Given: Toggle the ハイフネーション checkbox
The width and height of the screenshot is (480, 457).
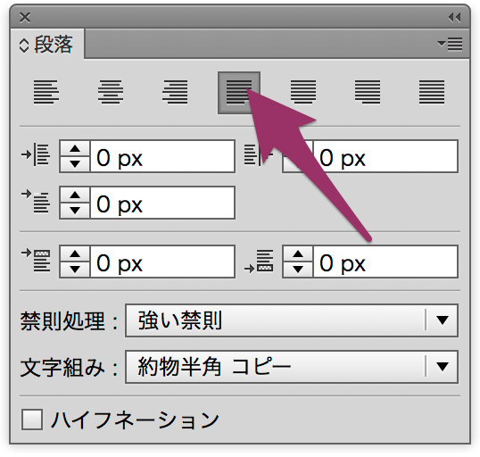Looking at the screenshot, I should pos(32,420).
